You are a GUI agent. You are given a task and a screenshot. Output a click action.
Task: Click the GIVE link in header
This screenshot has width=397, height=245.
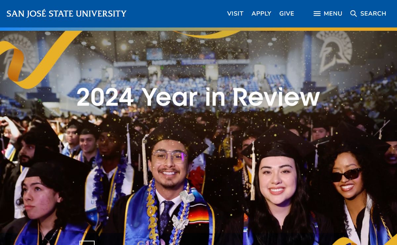(x=287, y=14)
